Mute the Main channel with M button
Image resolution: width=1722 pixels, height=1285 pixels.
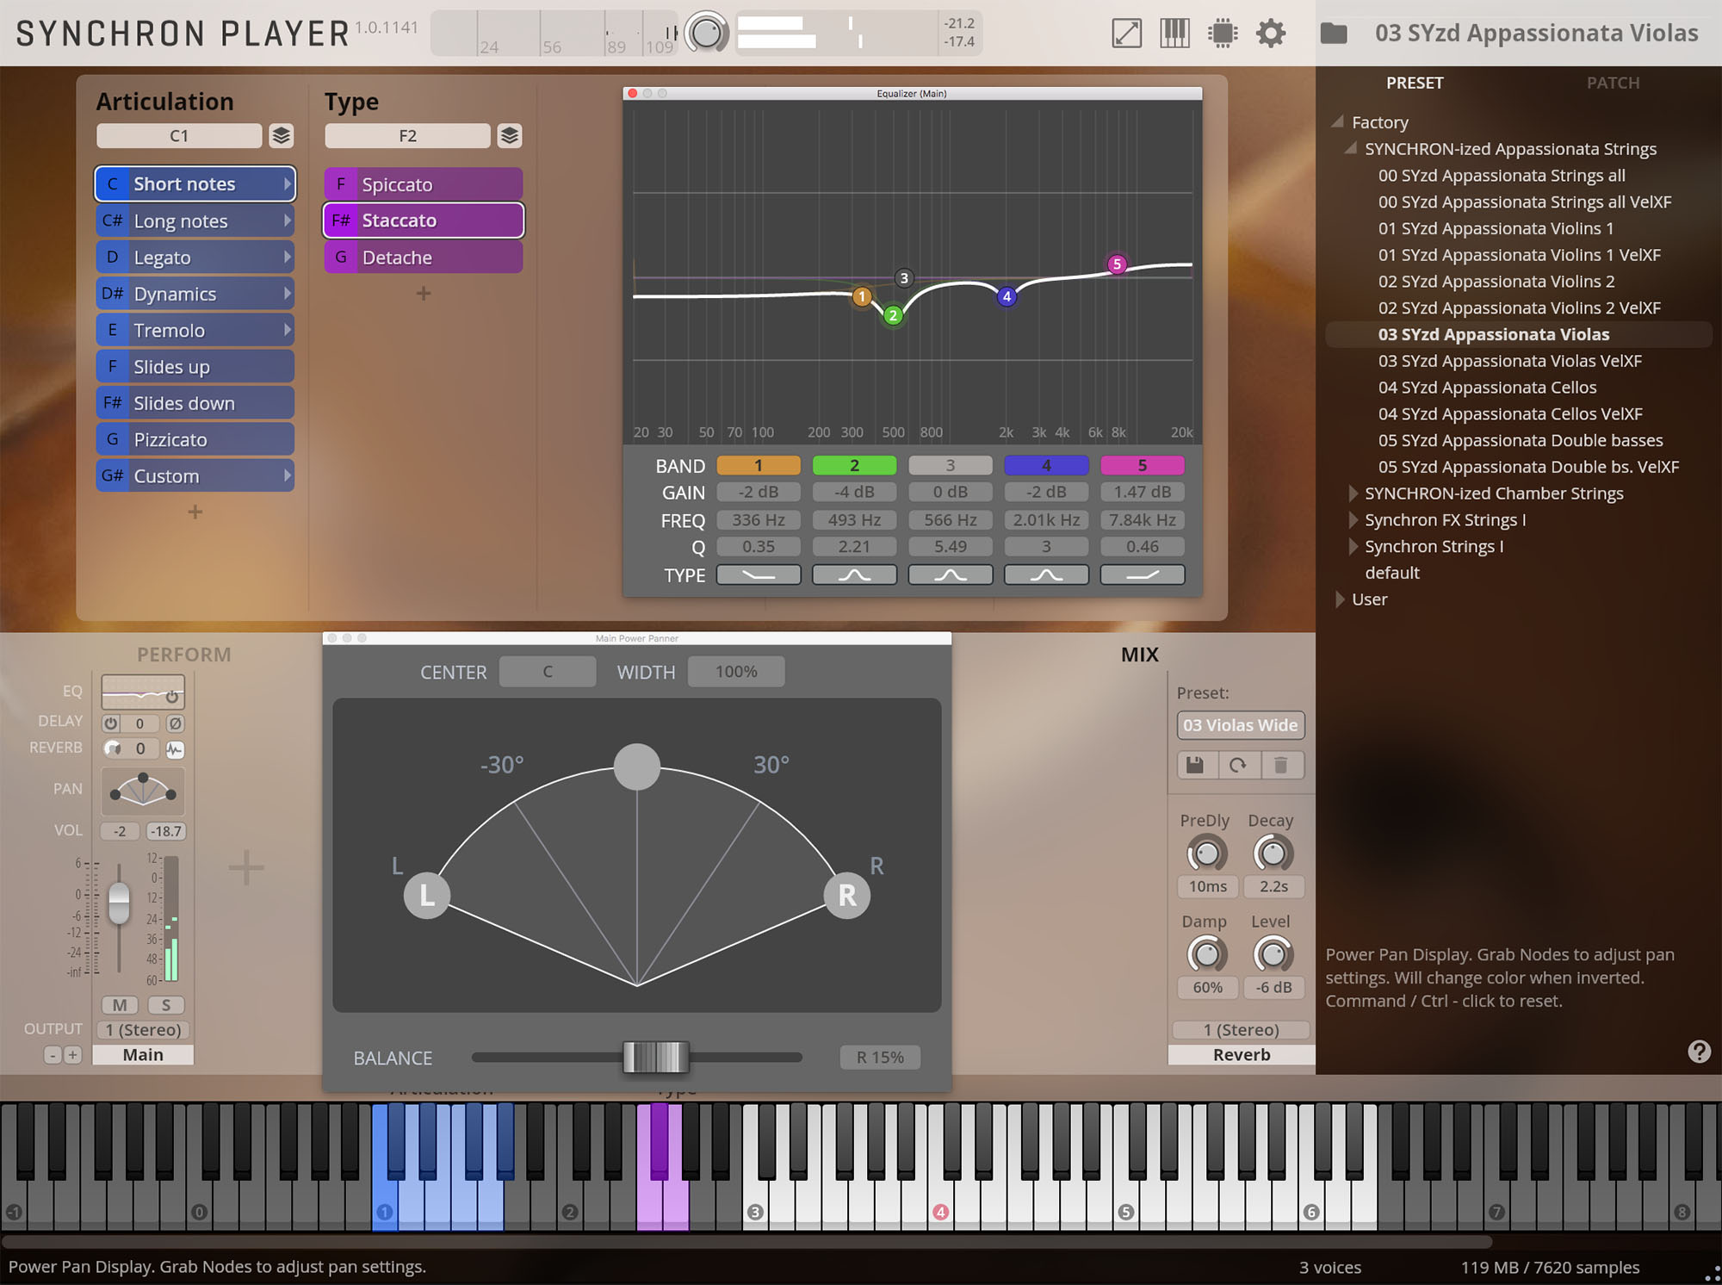coord(120,1004)
